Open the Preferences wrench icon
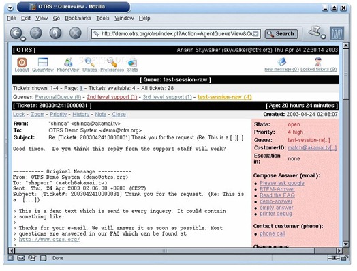The image size is (357, 271). tap(112, 62)
